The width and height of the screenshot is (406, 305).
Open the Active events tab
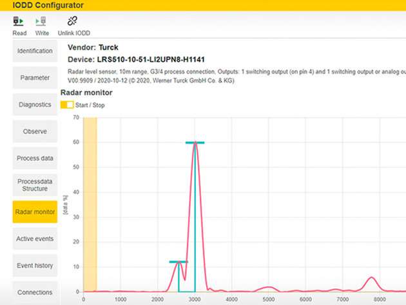(x=35, y=239)
